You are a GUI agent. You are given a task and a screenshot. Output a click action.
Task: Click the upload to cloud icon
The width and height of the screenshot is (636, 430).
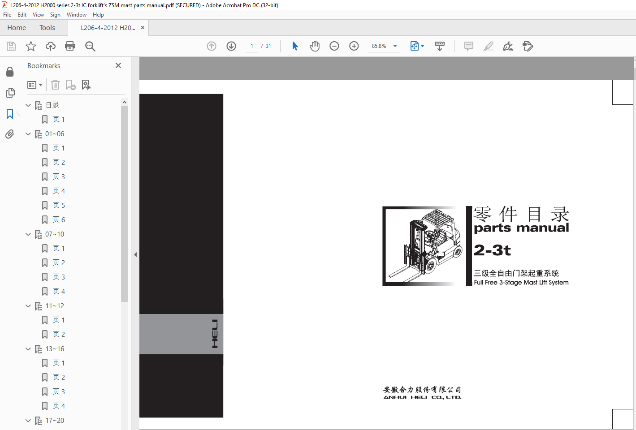point(51,46)
